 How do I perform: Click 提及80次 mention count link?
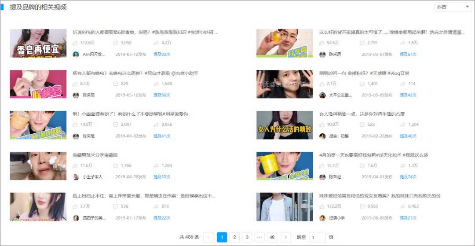point(162,54)
